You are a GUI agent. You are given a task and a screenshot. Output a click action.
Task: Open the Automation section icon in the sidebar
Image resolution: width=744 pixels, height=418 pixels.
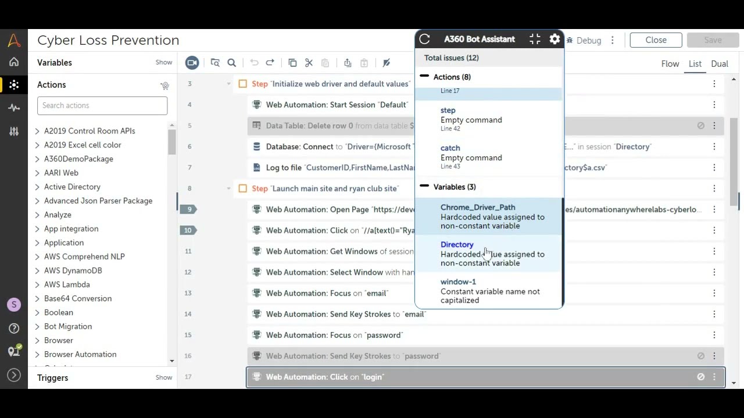(x=14, y=85)
